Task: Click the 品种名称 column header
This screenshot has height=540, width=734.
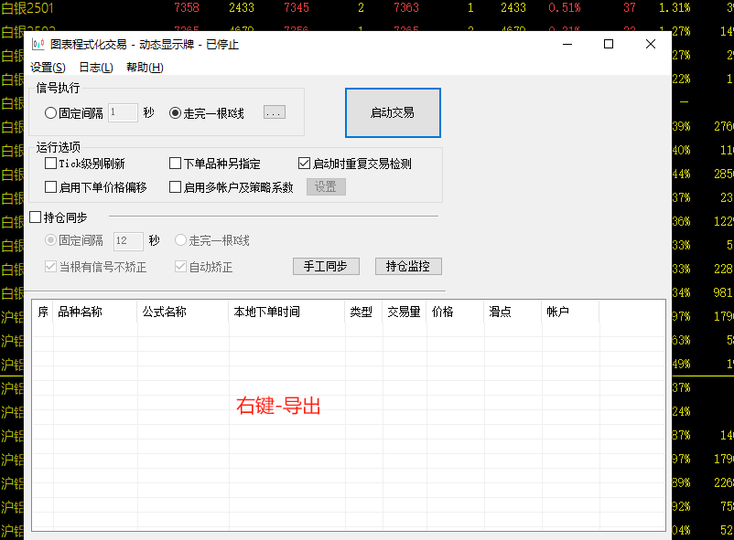Action: (x=95, y=312)
